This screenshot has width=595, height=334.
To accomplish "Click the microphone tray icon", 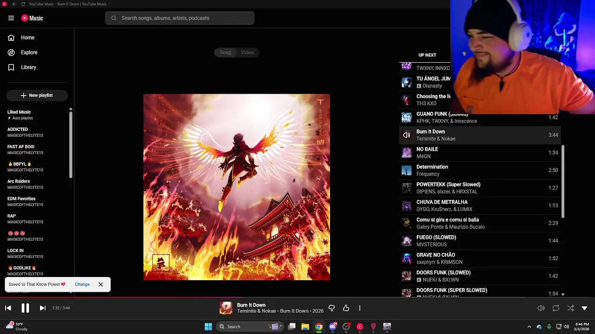I will pyautogui.click(x=549, y=327).
